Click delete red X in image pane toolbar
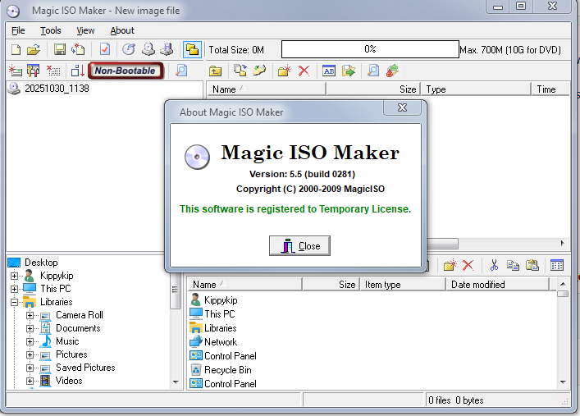The height and width of the screenshot is (416, 580). tap(304, 71)
